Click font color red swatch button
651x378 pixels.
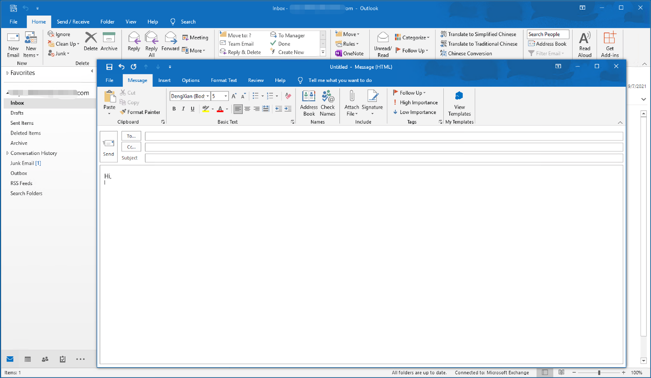[x=220, y=109]
